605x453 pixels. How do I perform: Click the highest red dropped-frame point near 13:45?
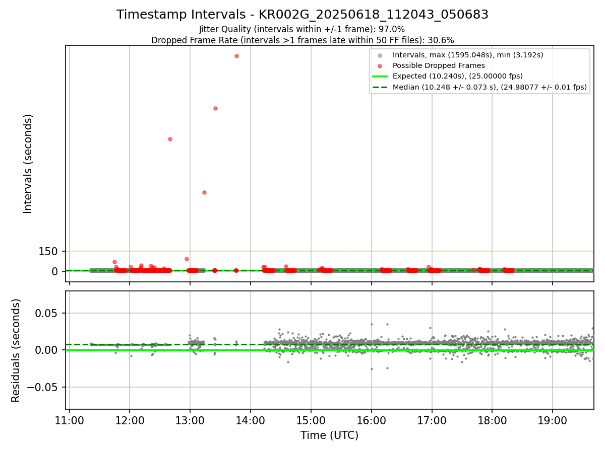tap(236, 56)
